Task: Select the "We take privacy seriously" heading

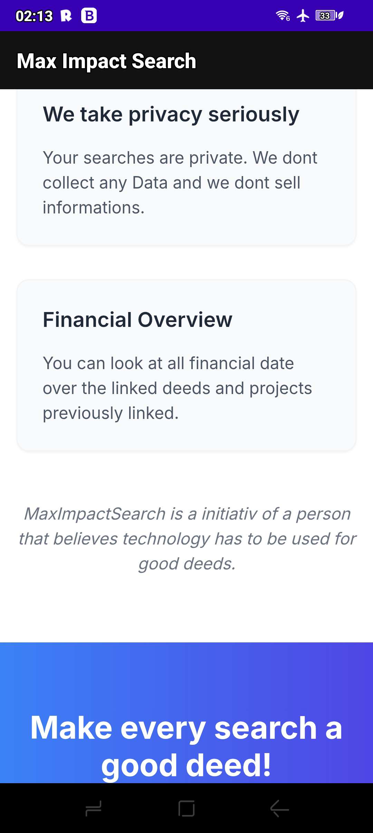Action: 171,114
